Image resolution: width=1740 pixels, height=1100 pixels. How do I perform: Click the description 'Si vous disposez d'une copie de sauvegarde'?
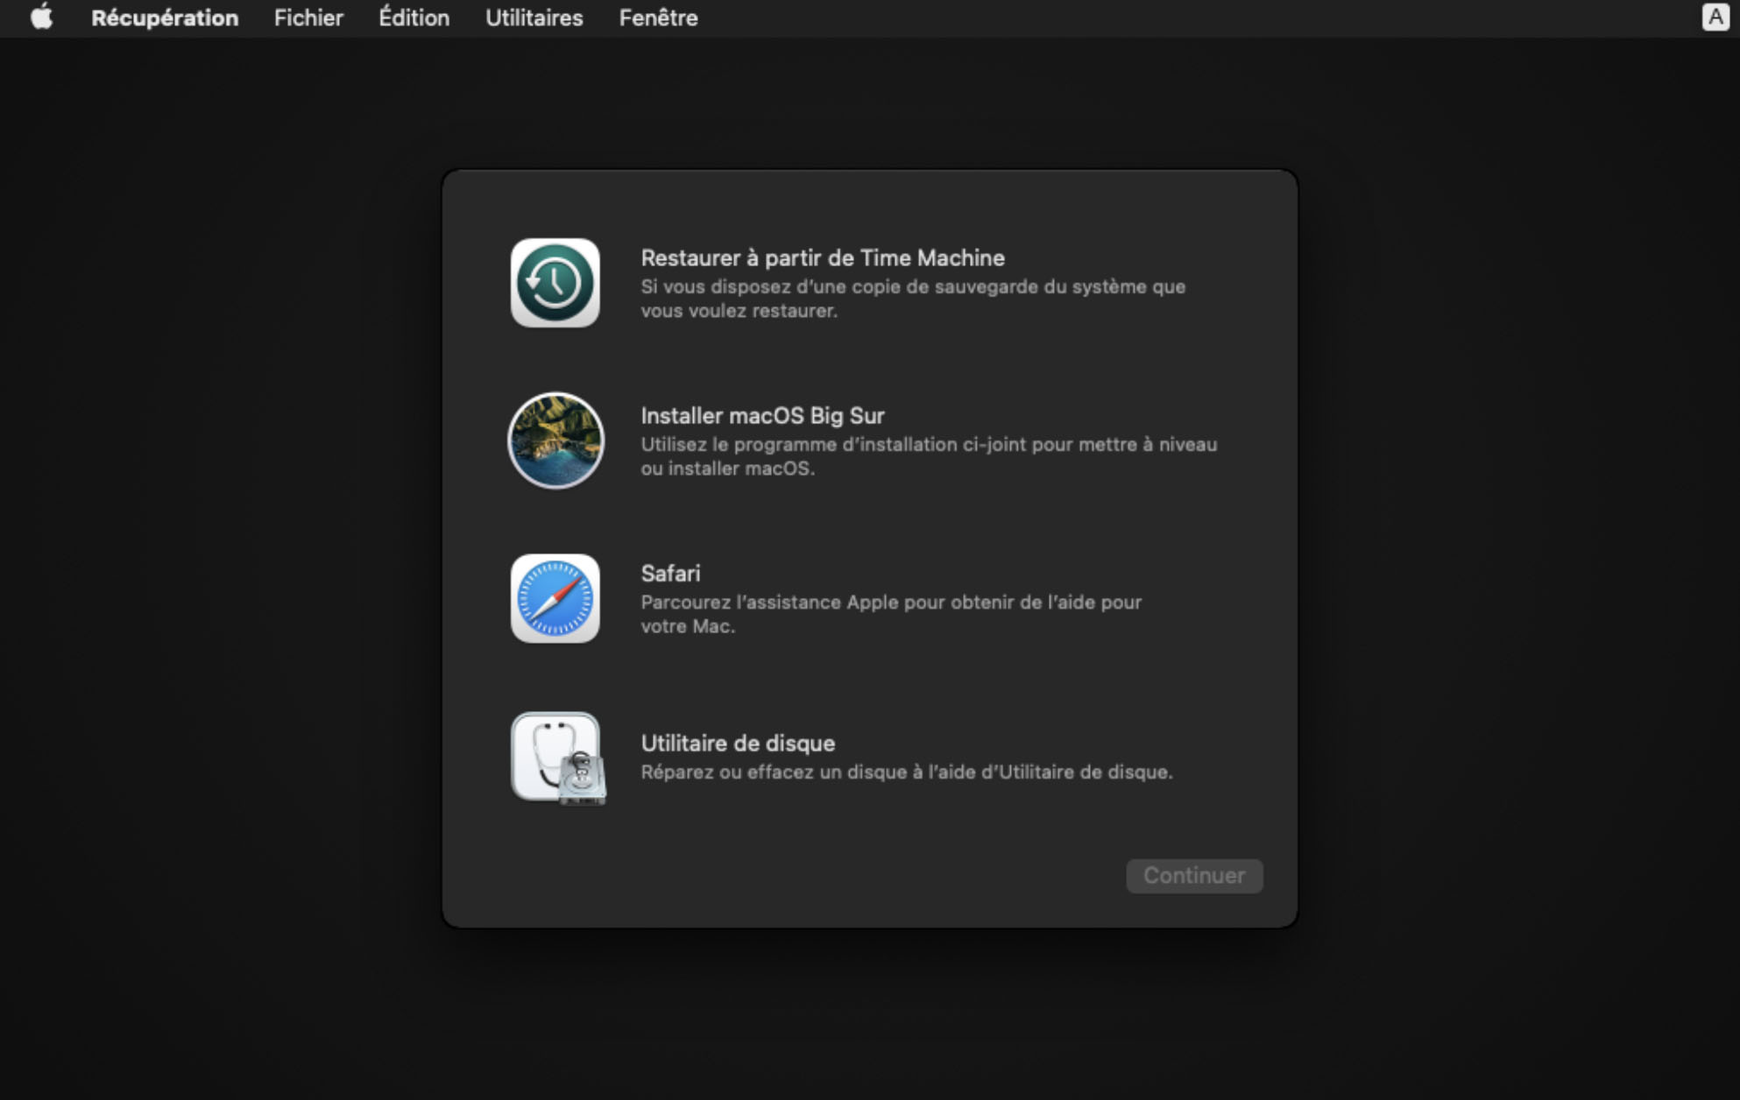coord(913,299)
